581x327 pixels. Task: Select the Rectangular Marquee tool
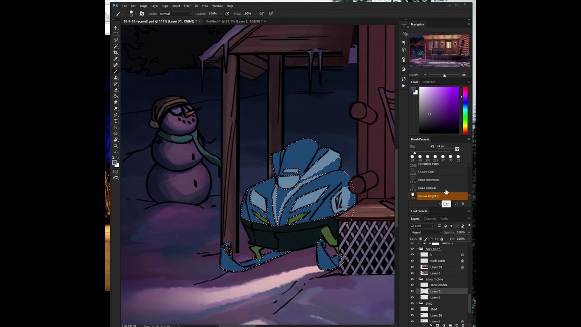pyautogui.click(x=115, y=34)
